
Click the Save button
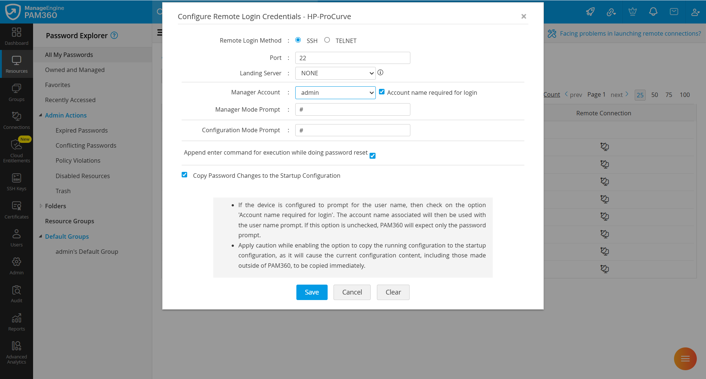click(x=311, y=292)
